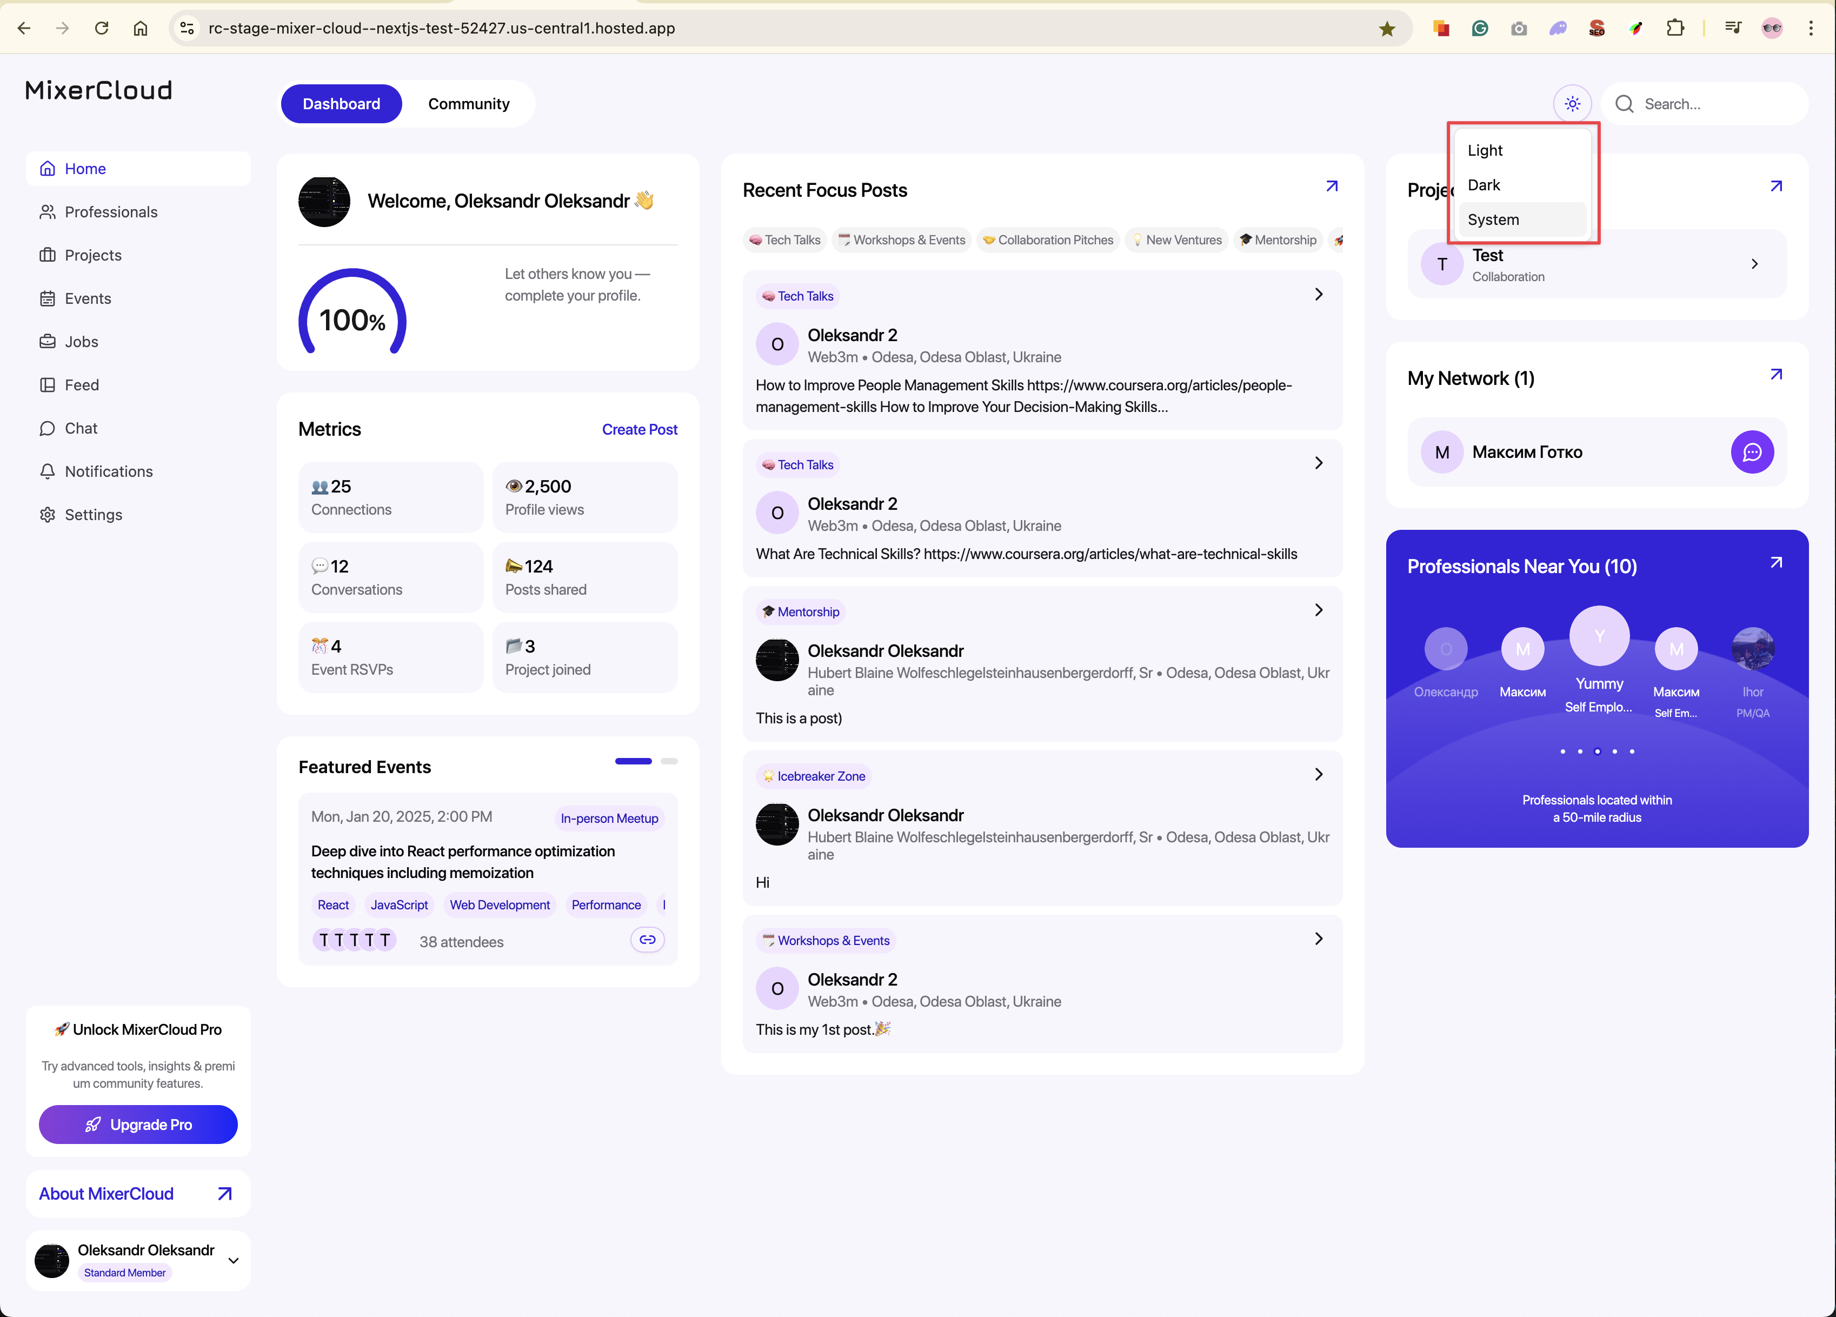Viewport: 1836px width, 1317px height.
Task: Click the sun theme toggle icon
Action: pyautogui.click(x=1572, y=104)
